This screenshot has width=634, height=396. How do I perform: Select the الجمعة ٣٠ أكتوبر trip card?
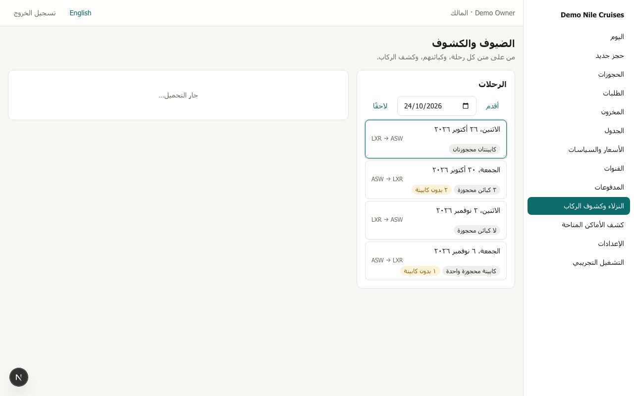tap(436, 180)
